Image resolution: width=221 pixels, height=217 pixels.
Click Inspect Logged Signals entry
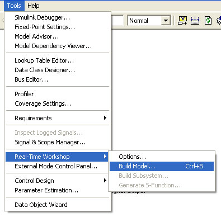58,133
